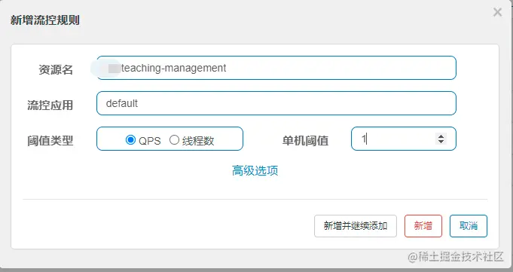Click the 资源名 input containing teaching-management
This screenshot has width=513, height=272.
tap(276, 68)
